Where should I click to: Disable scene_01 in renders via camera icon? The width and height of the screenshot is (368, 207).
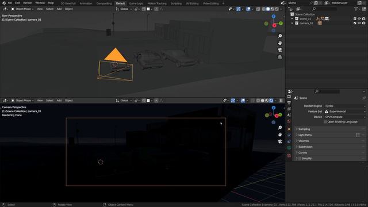point(363,18)
